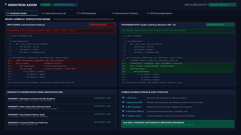Open the 1. Verification Studio tab
This screenshot has width=241, height=135.
tap(22, 13)
